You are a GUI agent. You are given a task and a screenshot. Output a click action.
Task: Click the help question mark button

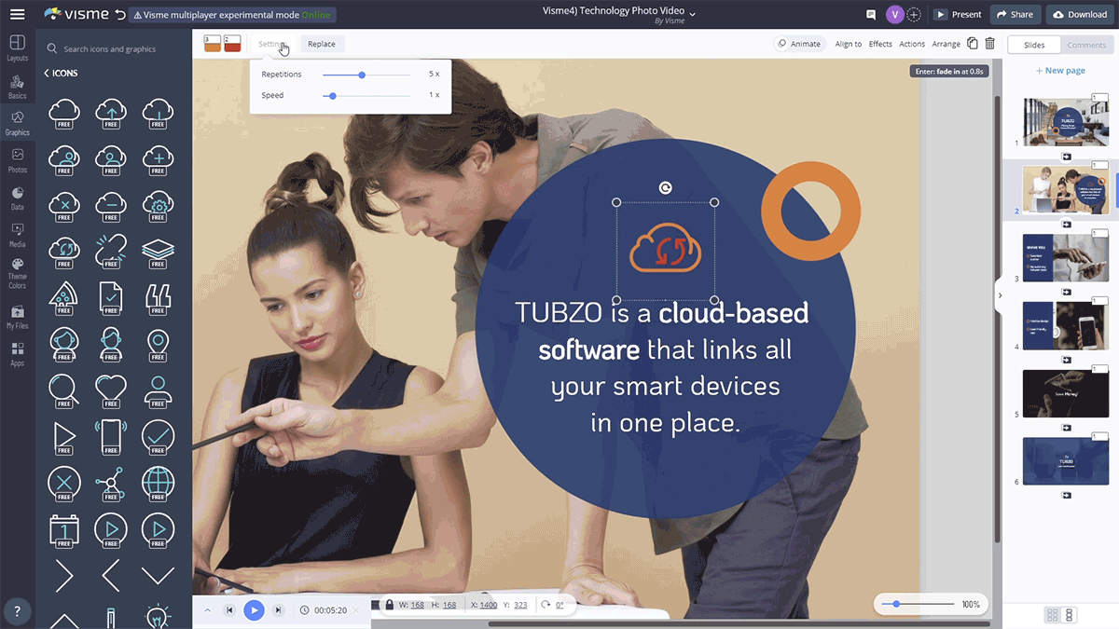17,611
